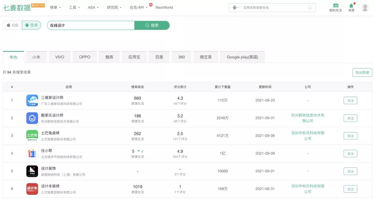Image resolution: width=374 pixels, height=199 pixels.
Task: Select the 360 store tab
Action: point(181,57)
